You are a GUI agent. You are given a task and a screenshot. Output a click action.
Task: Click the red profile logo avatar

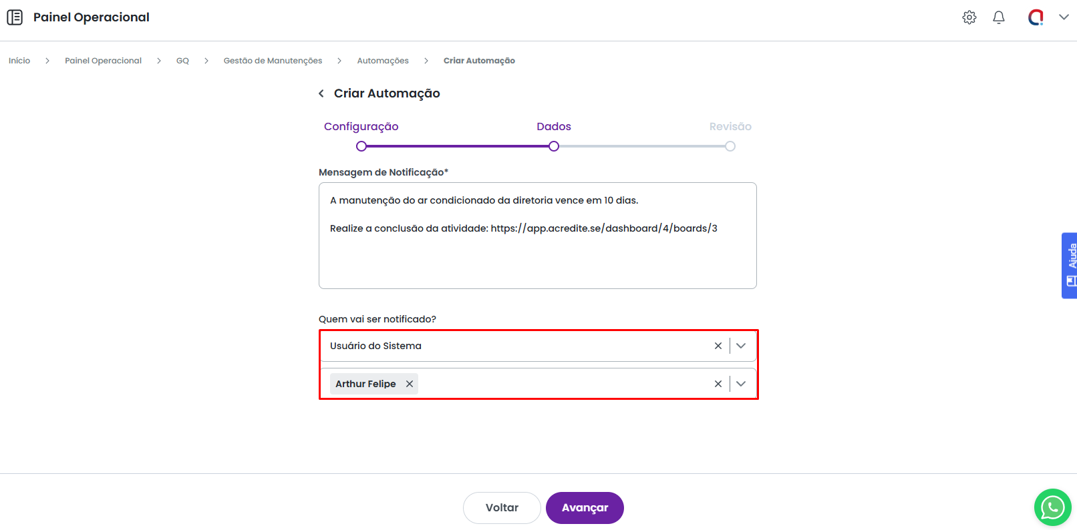[1035, 17]
